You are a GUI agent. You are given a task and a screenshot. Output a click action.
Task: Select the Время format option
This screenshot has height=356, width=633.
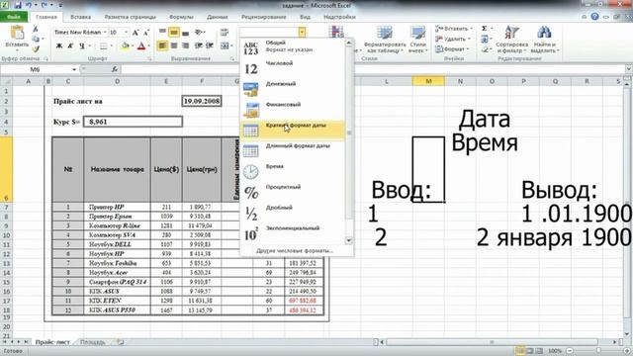293,171
